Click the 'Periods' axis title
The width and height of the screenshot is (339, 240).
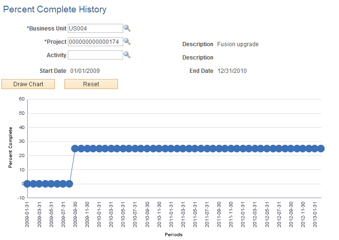pyautogui.click(x=174, y=235)
